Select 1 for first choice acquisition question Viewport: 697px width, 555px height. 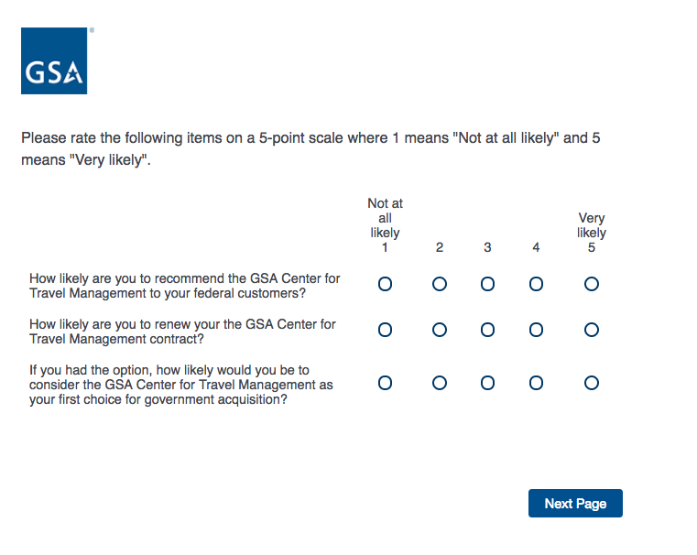coord(385,383)
